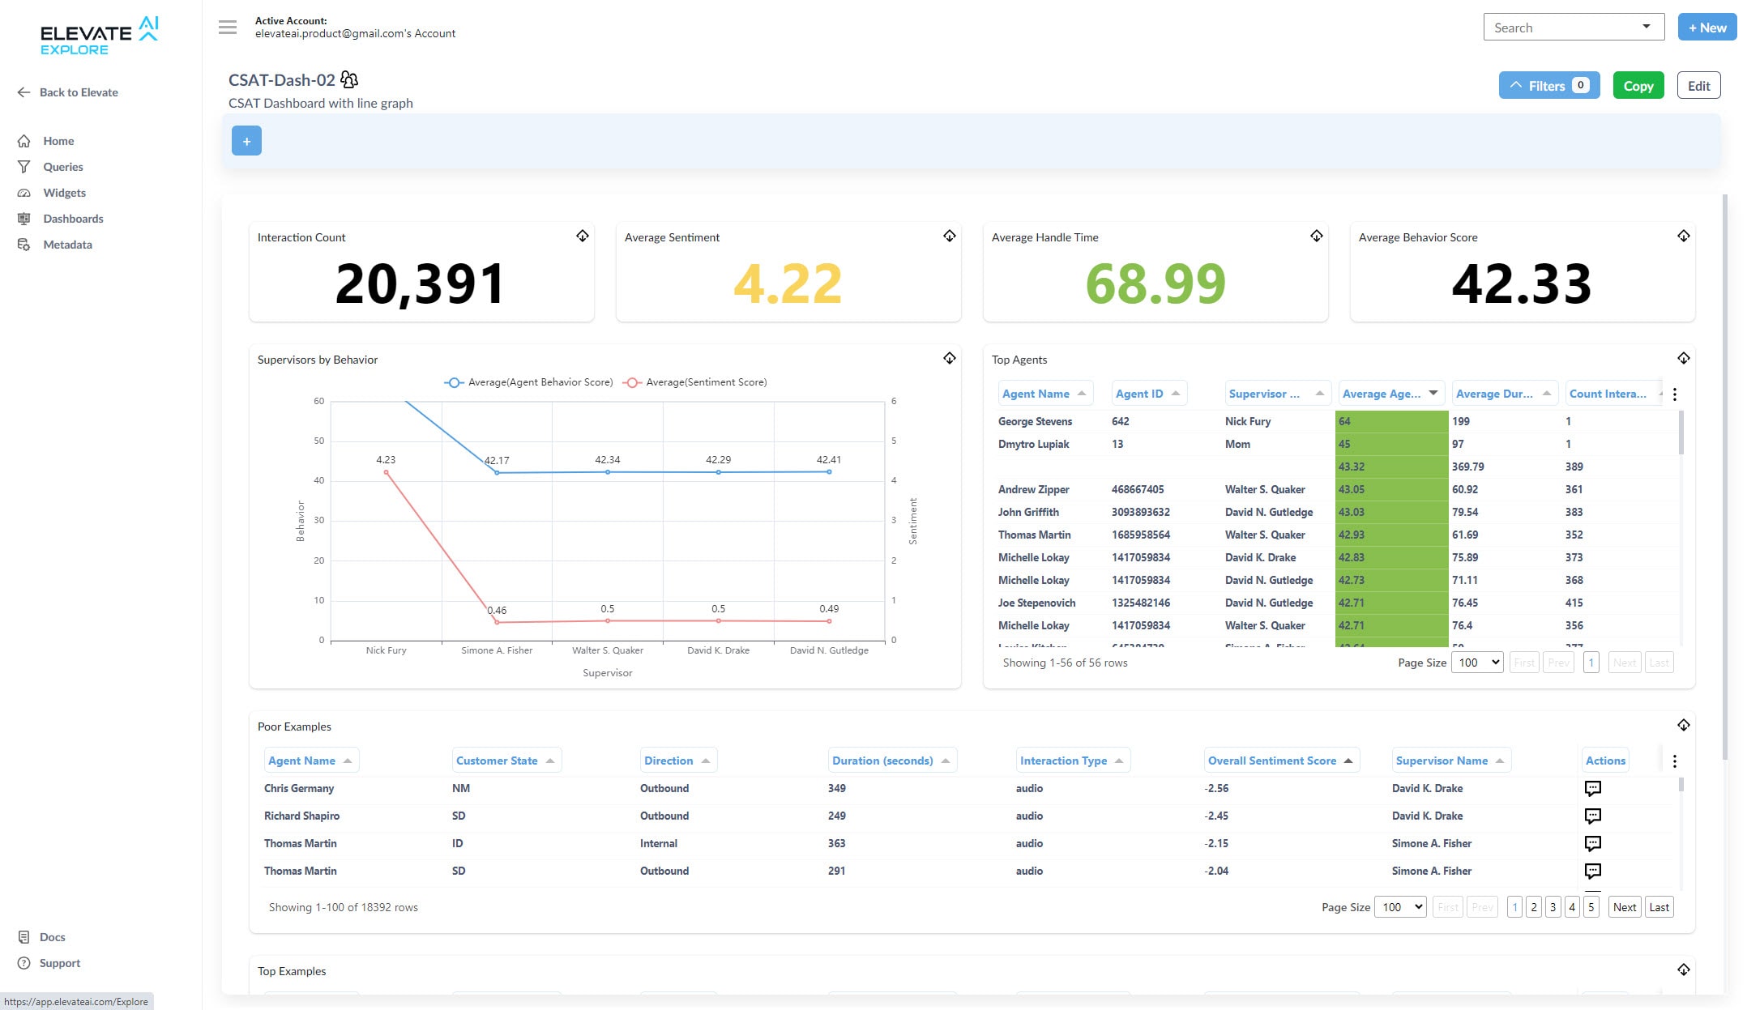This screenshot has width=1747, height=1010.
Task: Open comment action for Chris Germany row
Action: coord(1592,788)
